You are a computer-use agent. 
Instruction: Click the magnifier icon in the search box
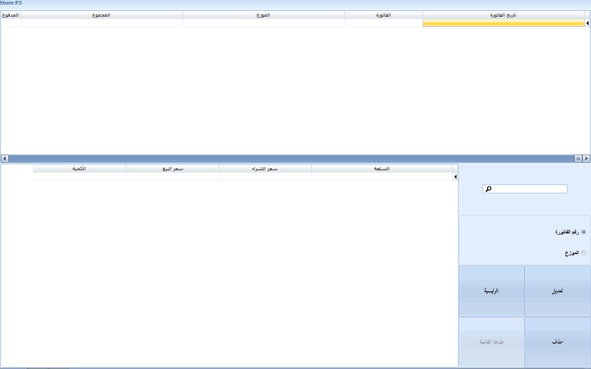pyautogui.click(x=489, y=189)
